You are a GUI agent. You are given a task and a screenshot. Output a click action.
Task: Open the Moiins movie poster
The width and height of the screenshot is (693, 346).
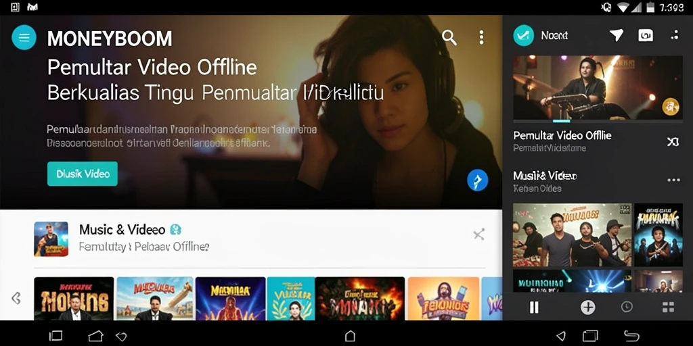point(74,298)
